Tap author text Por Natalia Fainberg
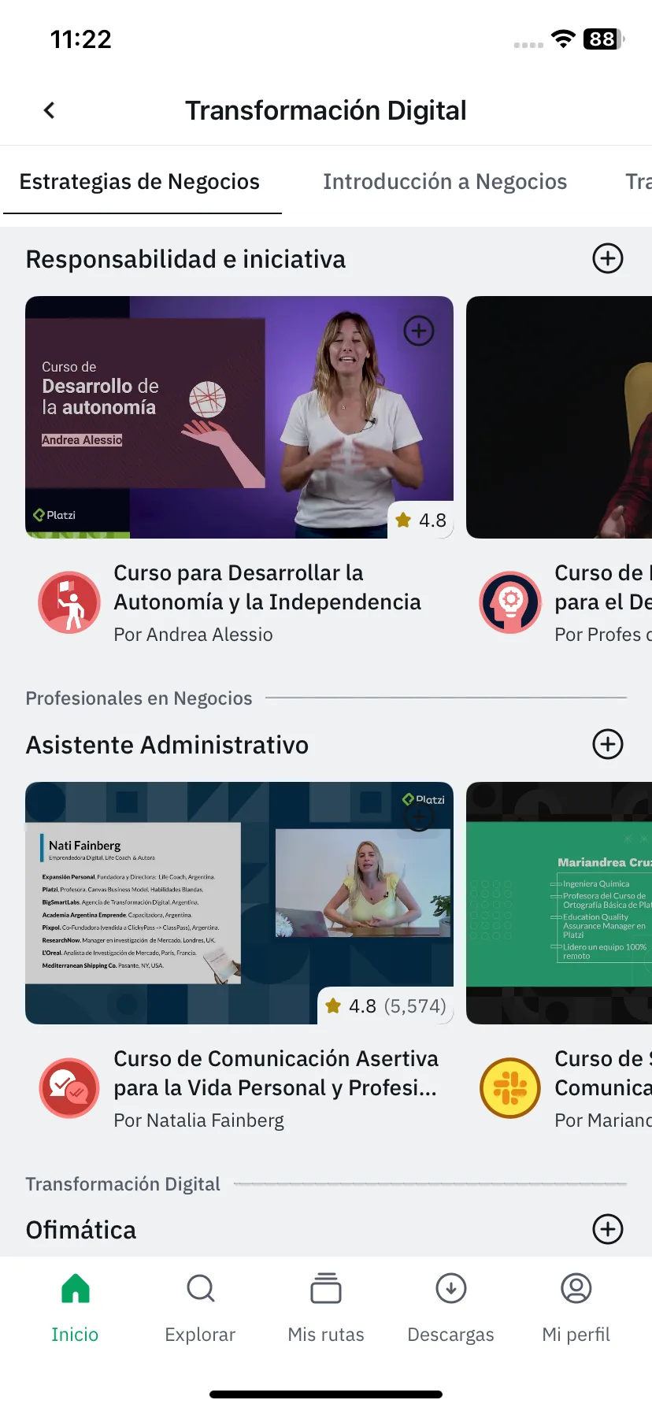 [x=198, y=1120]
